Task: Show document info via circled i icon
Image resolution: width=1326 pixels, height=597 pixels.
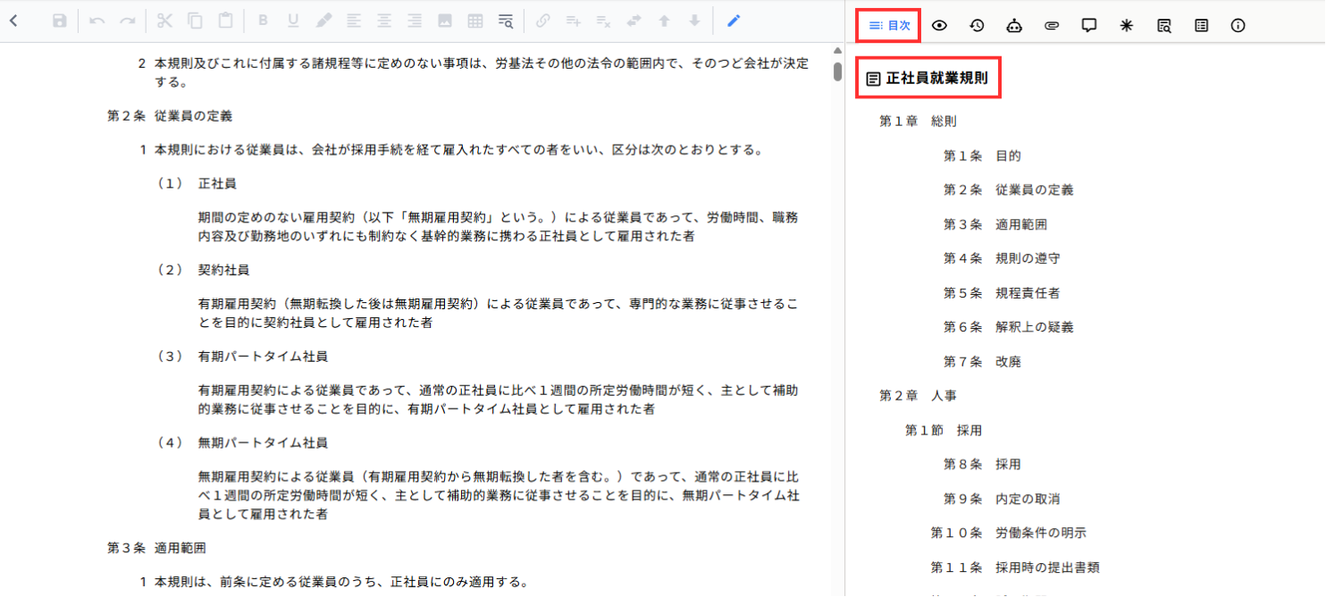Action: pos(1238,25)
